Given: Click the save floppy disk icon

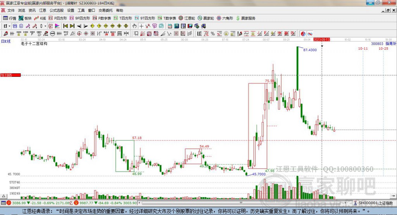Looking at the screenshot, I should [x=190, y=26].
